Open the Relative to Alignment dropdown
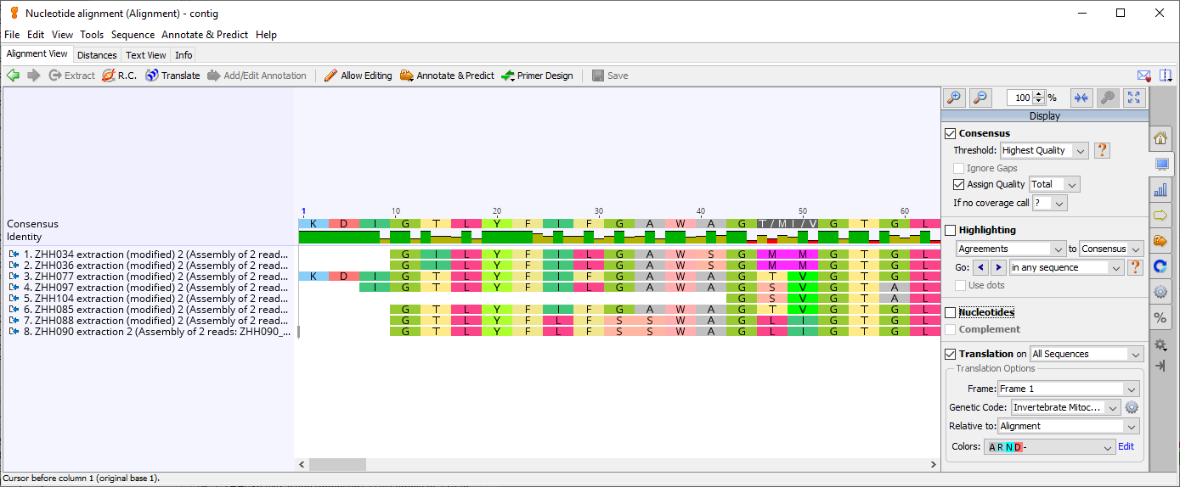1180x487 pixels. tap(1068, 426)
